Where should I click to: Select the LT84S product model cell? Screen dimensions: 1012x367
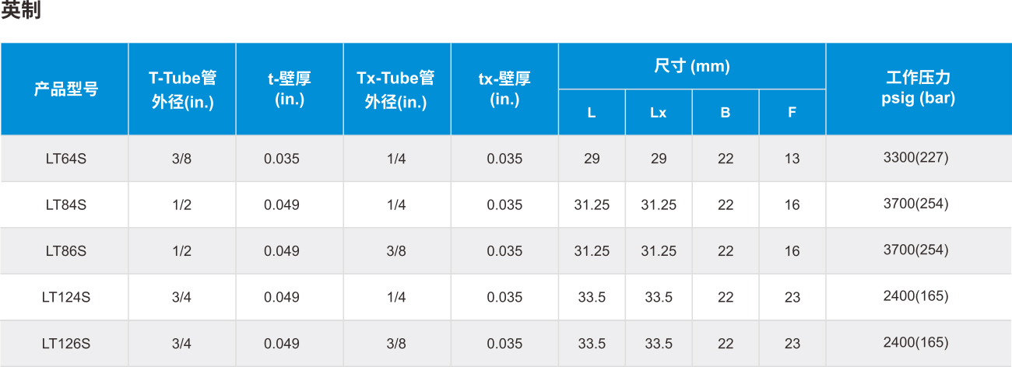point(65,205)
